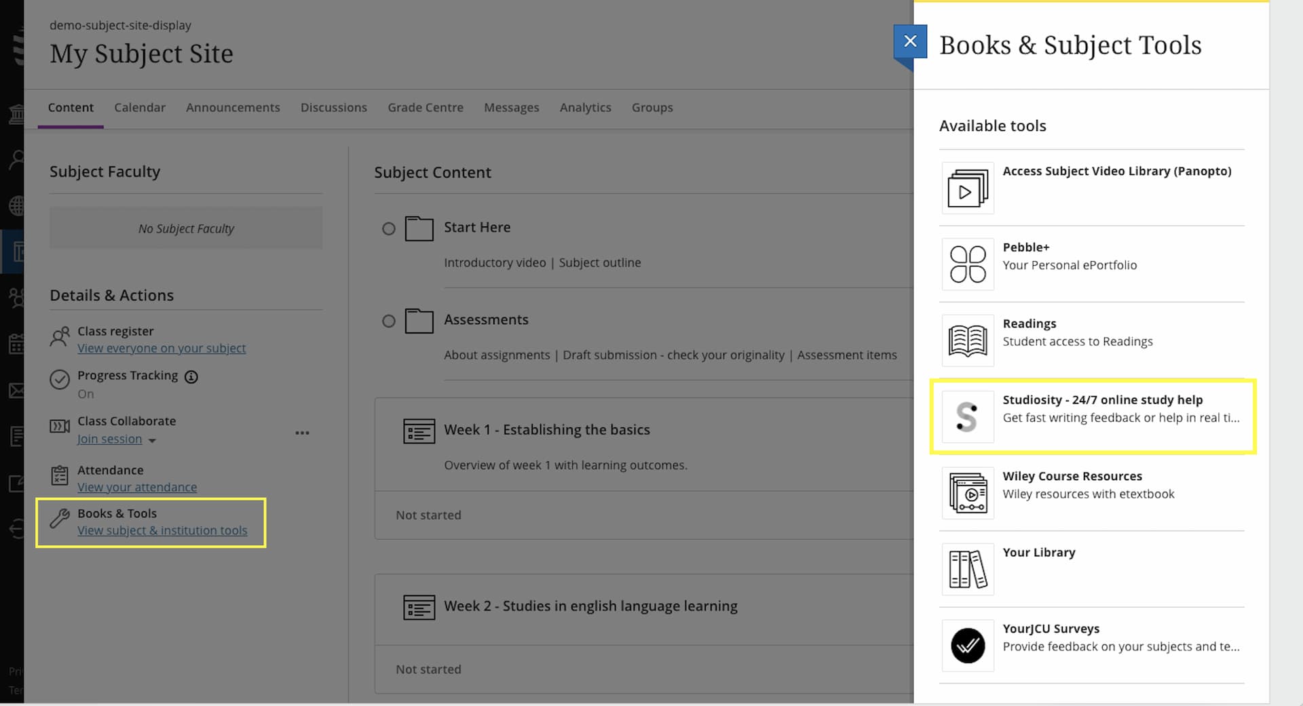
Task: Open the Panopto Subject Video Library icon
Action: click(x=968, y=189)
